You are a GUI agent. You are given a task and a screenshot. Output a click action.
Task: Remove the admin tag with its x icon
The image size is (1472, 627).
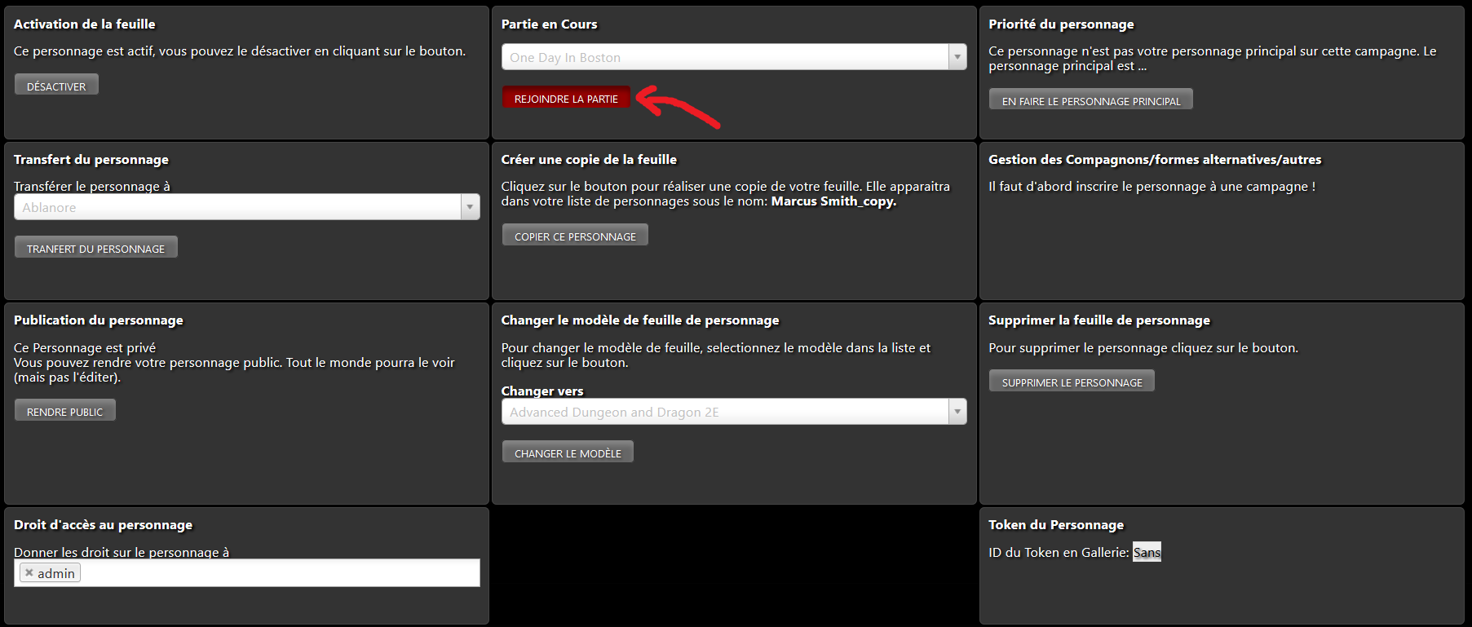click(29, 573)
